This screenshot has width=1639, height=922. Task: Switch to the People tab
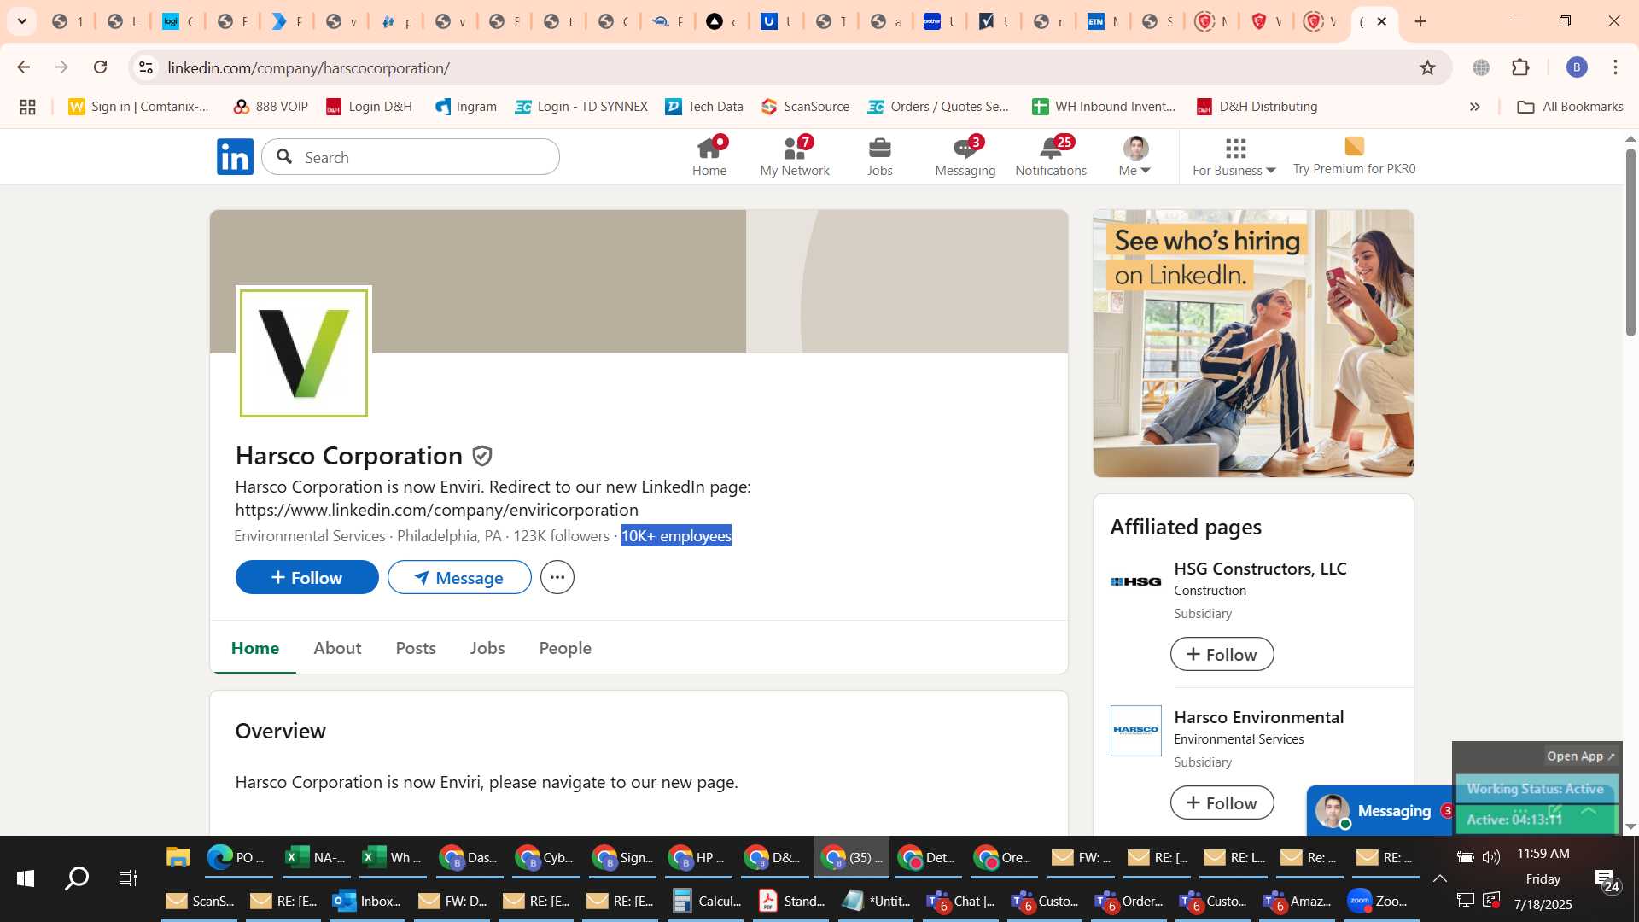click(x=565, y=648)
